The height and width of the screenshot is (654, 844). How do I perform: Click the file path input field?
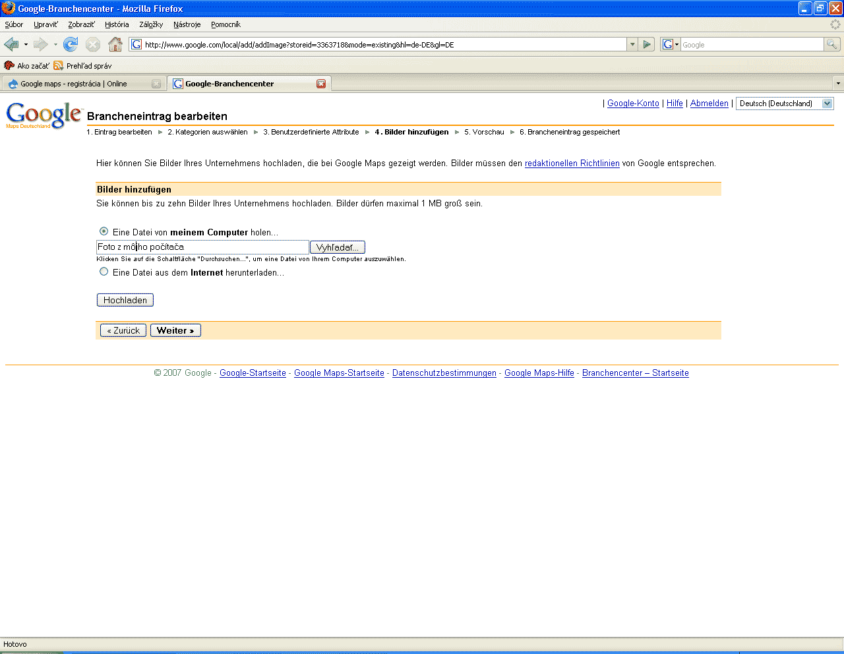pos(202,247)
